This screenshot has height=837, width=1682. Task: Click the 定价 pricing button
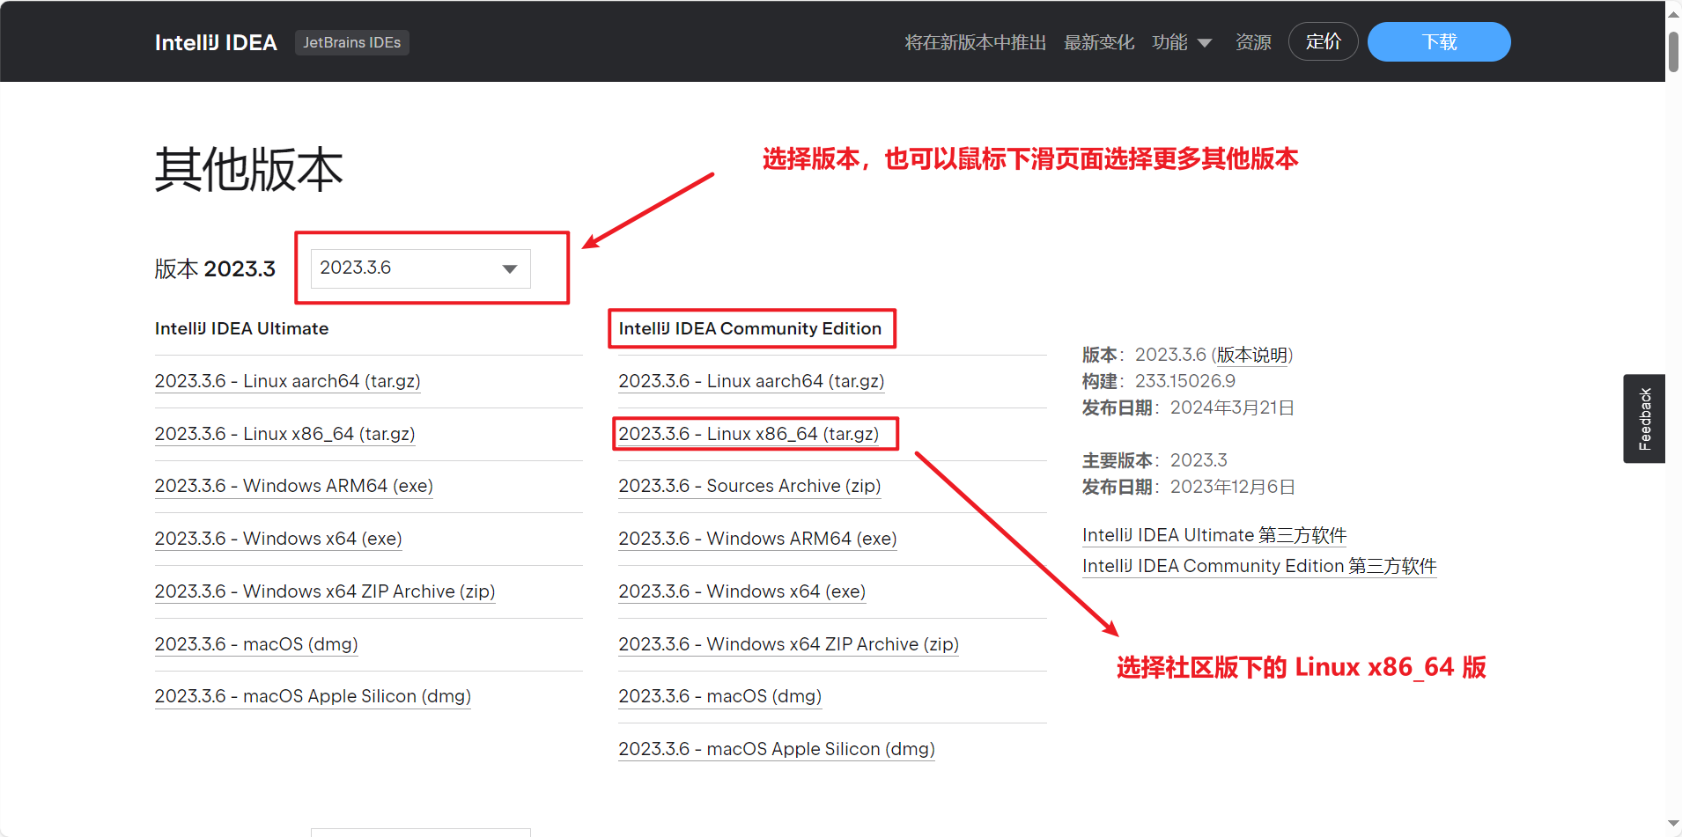click(1323, 41)
